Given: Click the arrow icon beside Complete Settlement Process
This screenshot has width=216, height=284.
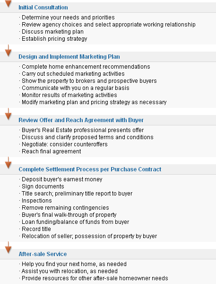Looking at the screenshot, I should [x=8, y=163].
